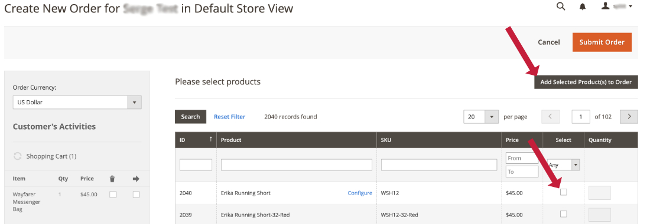Refresh the Shopping Cart activity icon
650x224 pixels.
click(18, 156)
